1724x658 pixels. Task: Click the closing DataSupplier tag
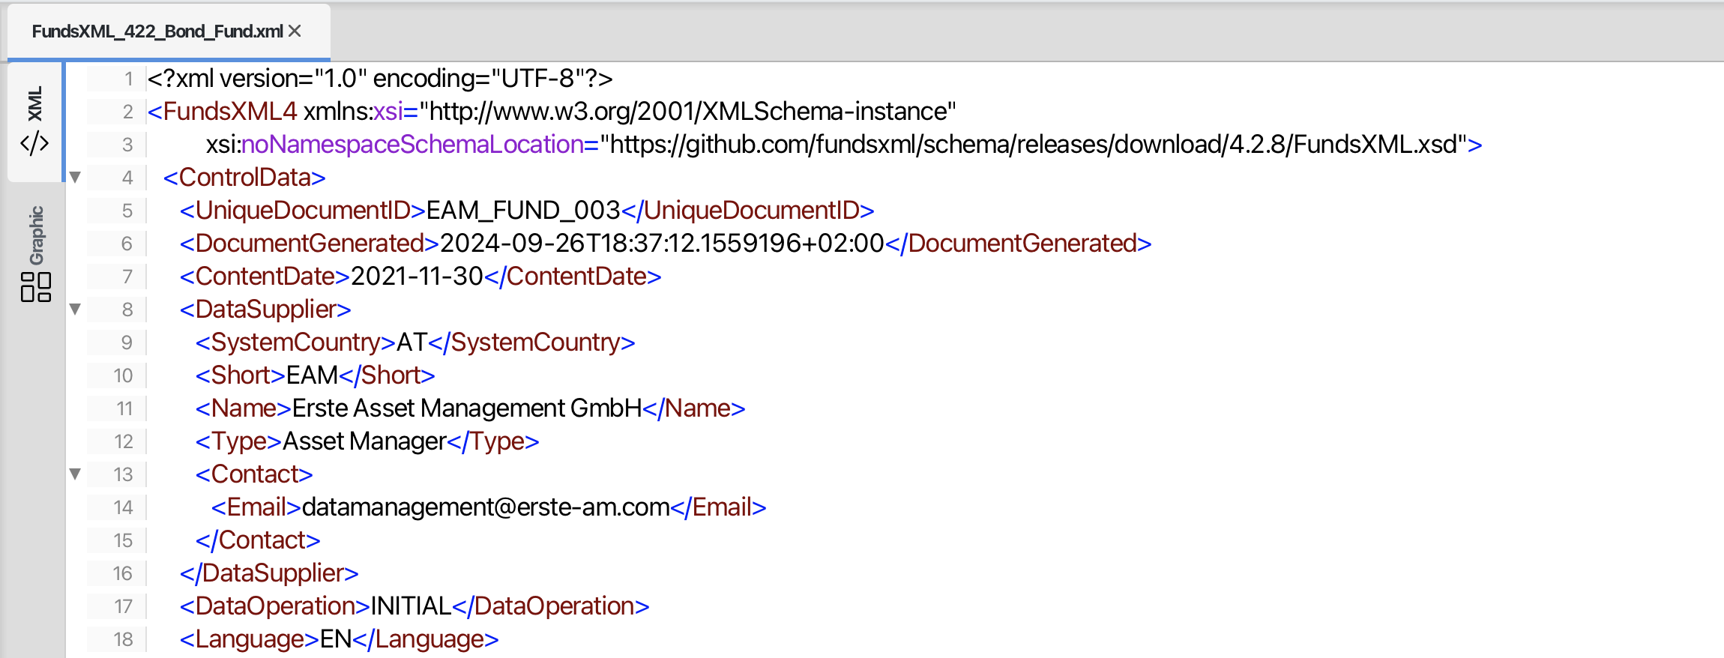point(269,573)
